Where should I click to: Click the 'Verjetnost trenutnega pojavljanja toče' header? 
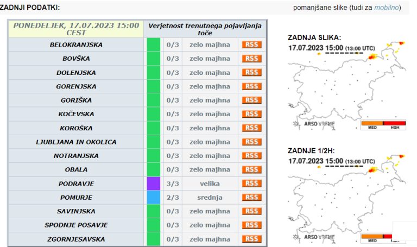[205, 29]
